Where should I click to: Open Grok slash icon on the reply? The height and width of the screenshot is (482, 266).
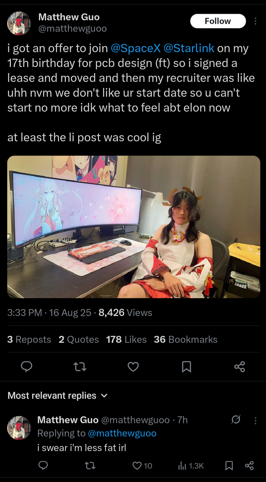click(235, 420)
